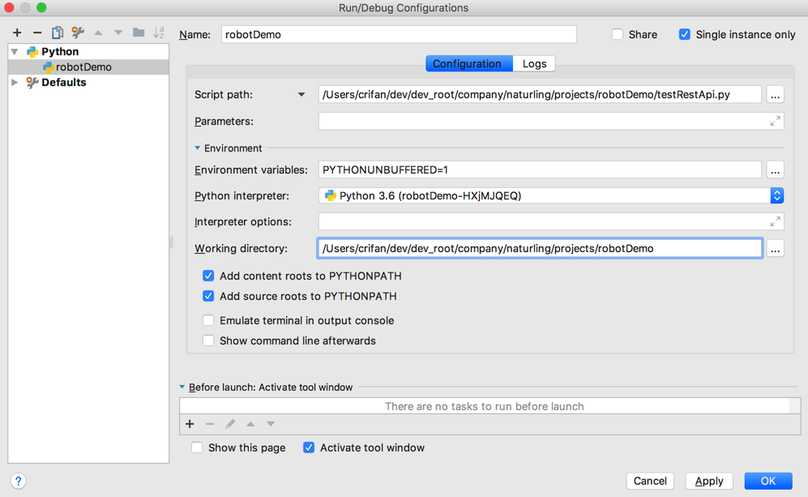
Task: Click the remove configuration minus icon
Action: [37, 32]
